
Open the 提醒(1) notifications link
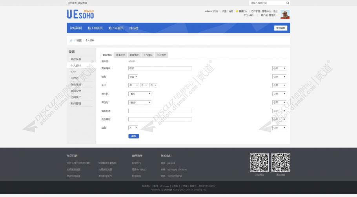coord(243,11)
